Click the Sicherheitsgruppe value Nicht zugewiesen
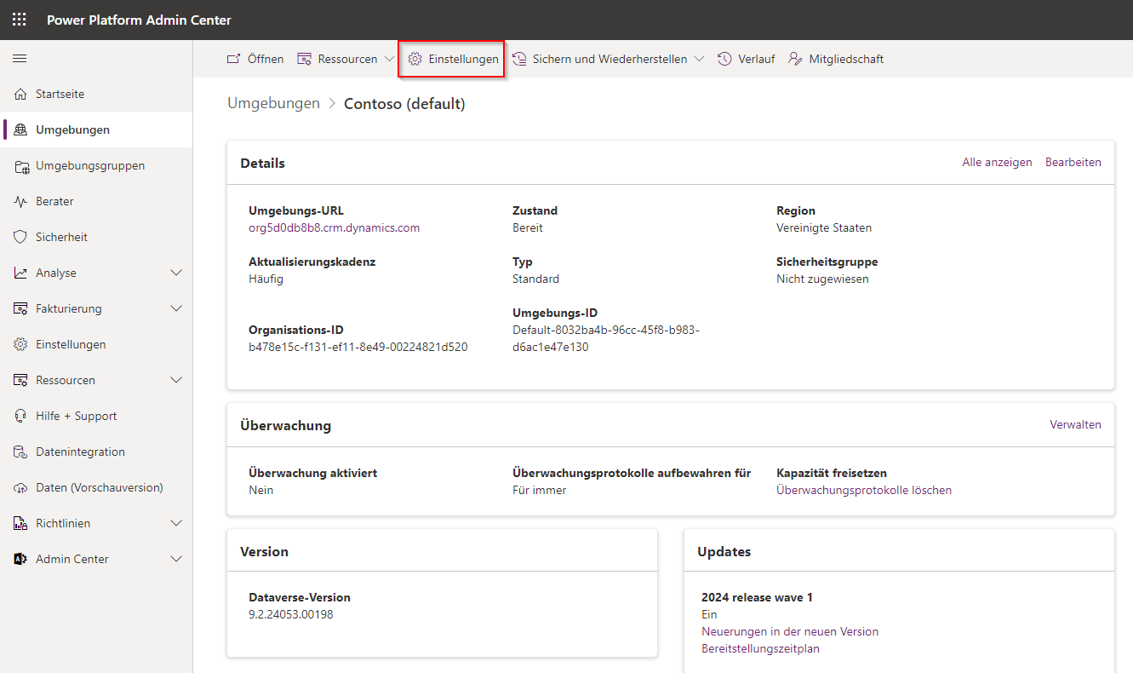1133x673 pixels. 822,279
